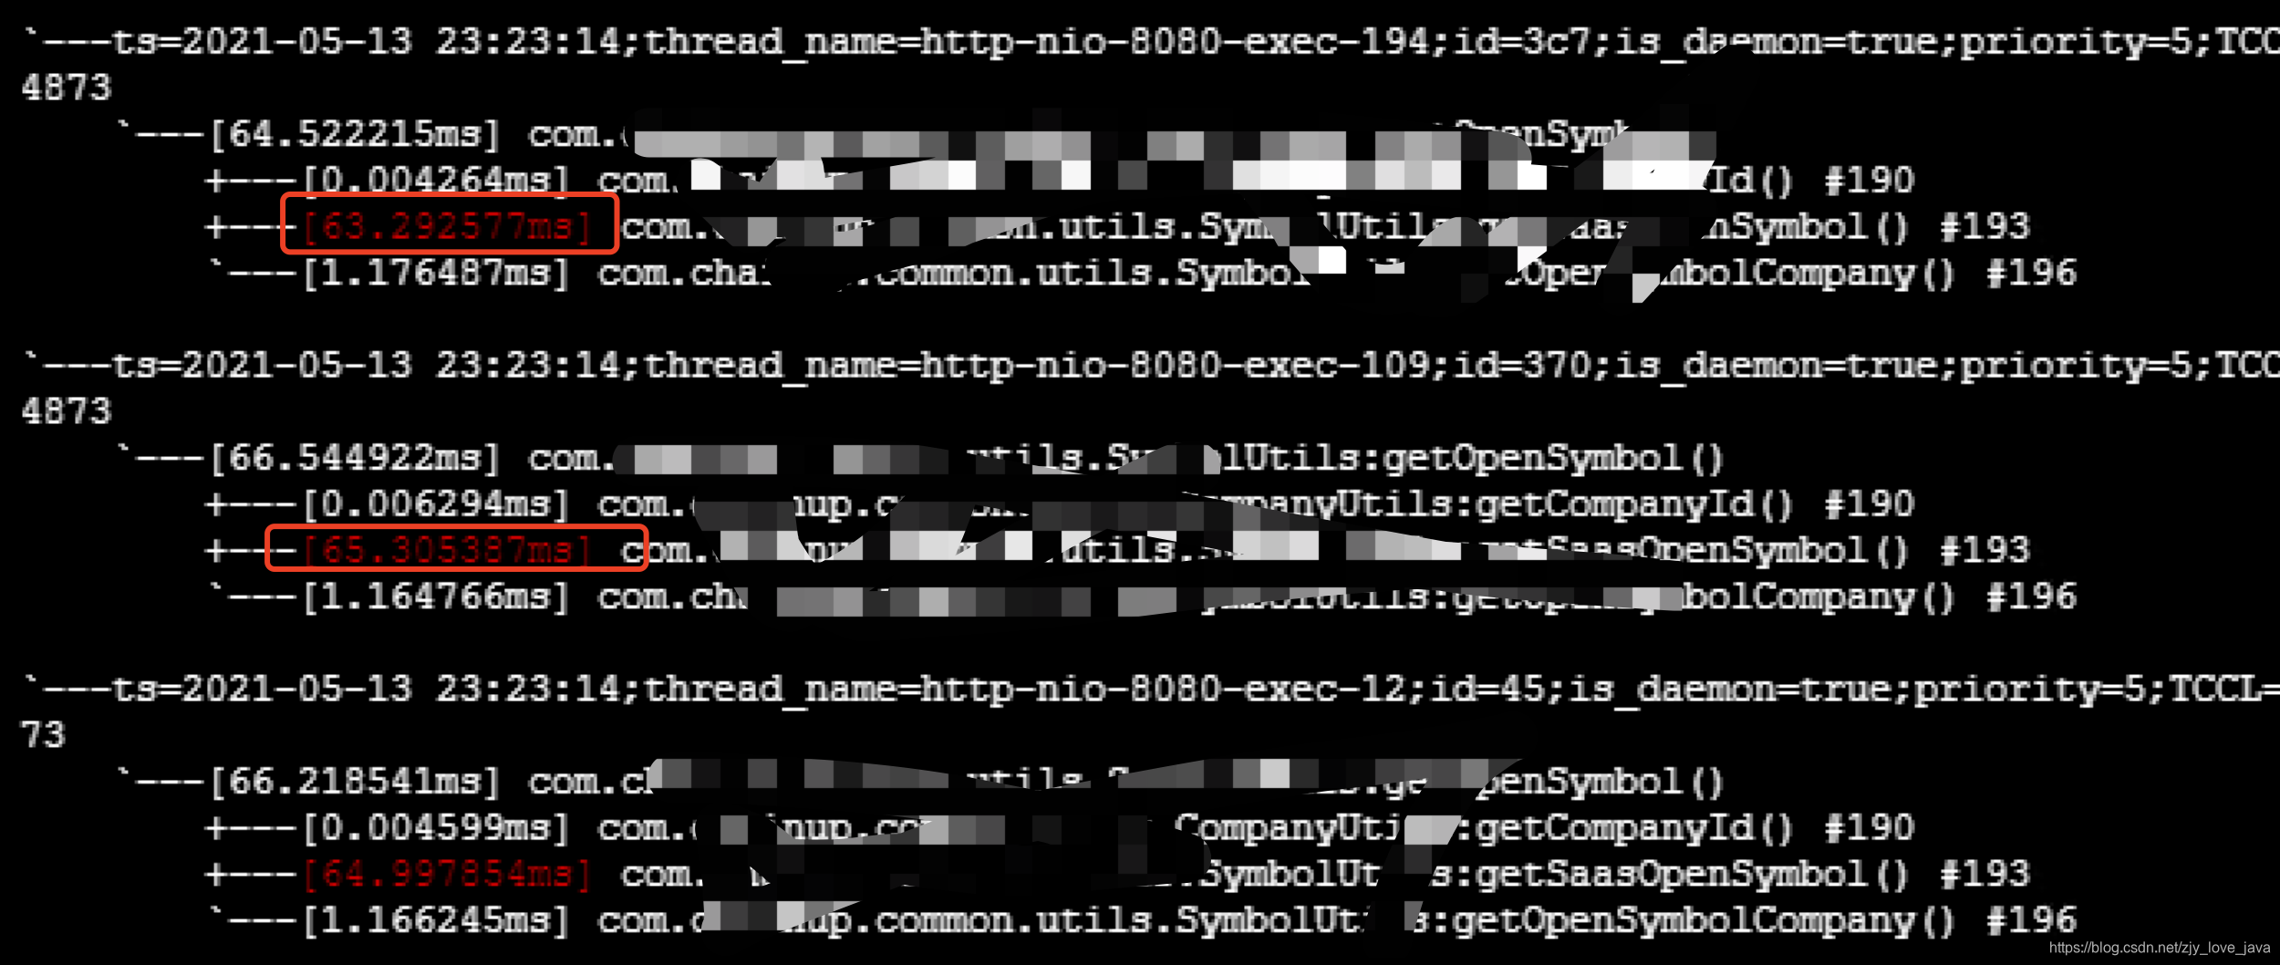This screenshot has width=2280, height=965.
Task: Click the red 64.997854ms timing value
Action: pos(449,873)
